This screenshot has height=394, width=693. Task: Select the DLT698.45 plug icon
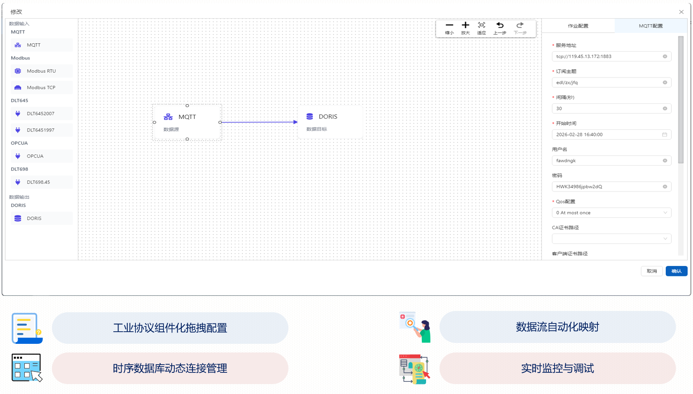pyautogui.click(x=18, y=182)
